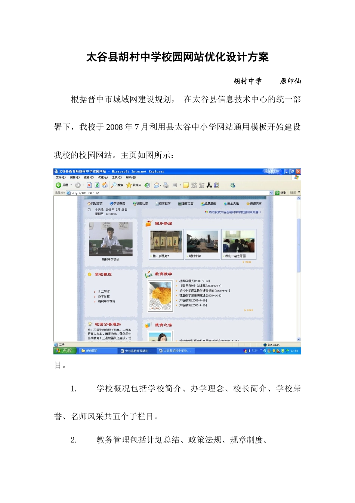Click the green Refresh page icon

coord(97,185)
